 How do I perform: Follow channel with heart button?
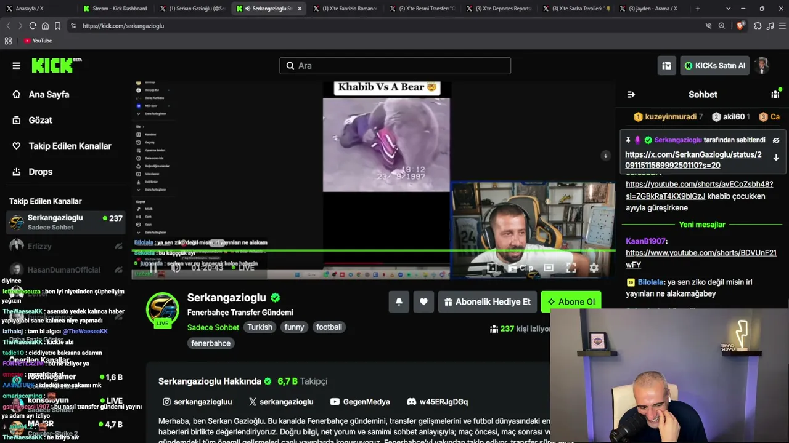(x=423, y=302)
